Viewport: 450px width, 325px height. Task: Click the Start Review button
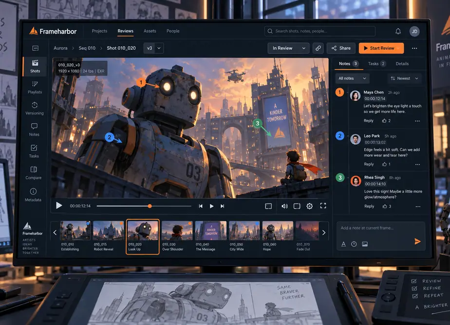[x=381, y=48]
